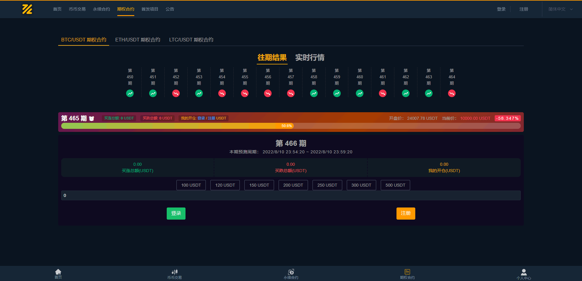
Task: Click the 50.6% period progress bar
Action: (291, 126)
